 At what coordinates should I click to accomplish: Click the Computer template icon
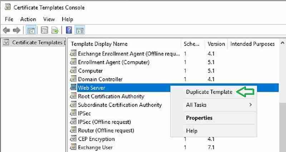(x=73, y=70)
